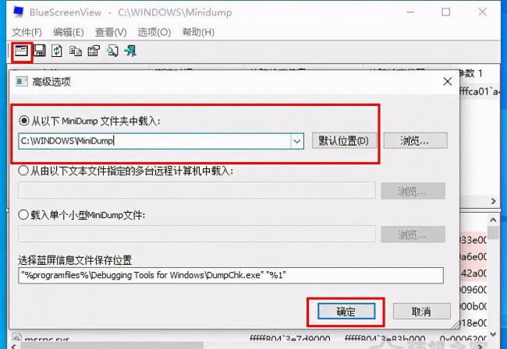The height and width of the screenshot is (349, 507).
Task: Expand the MiniDump folder path dropdown
Action: click(x=297, y=141)
